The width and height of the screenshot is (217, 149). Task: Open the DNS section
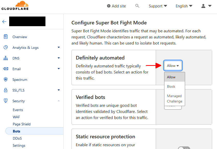(x=16, y=58)
